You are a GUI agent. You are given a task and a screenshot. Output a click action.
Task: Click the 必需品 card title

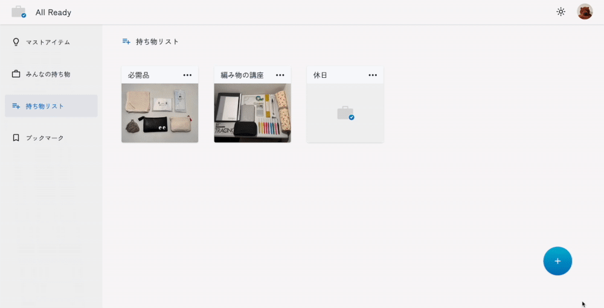click(x=139, y=75)
